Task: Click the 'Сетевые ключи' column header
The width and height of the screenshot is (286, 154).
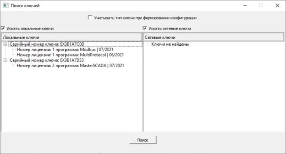Action: pos(213,37)
